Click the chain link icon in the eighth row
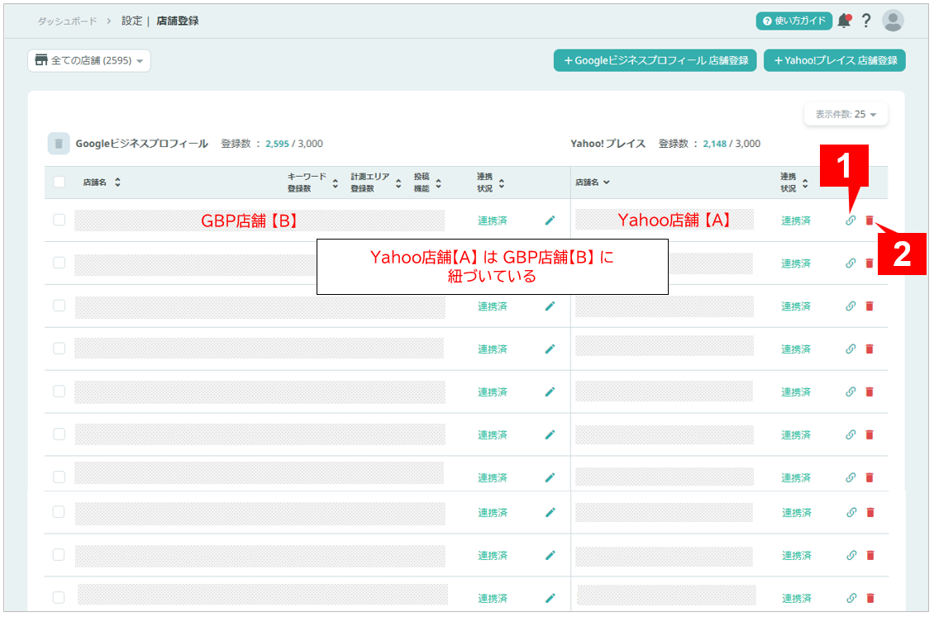The height and width of the screenshot is (617, 934). (852, 512)
